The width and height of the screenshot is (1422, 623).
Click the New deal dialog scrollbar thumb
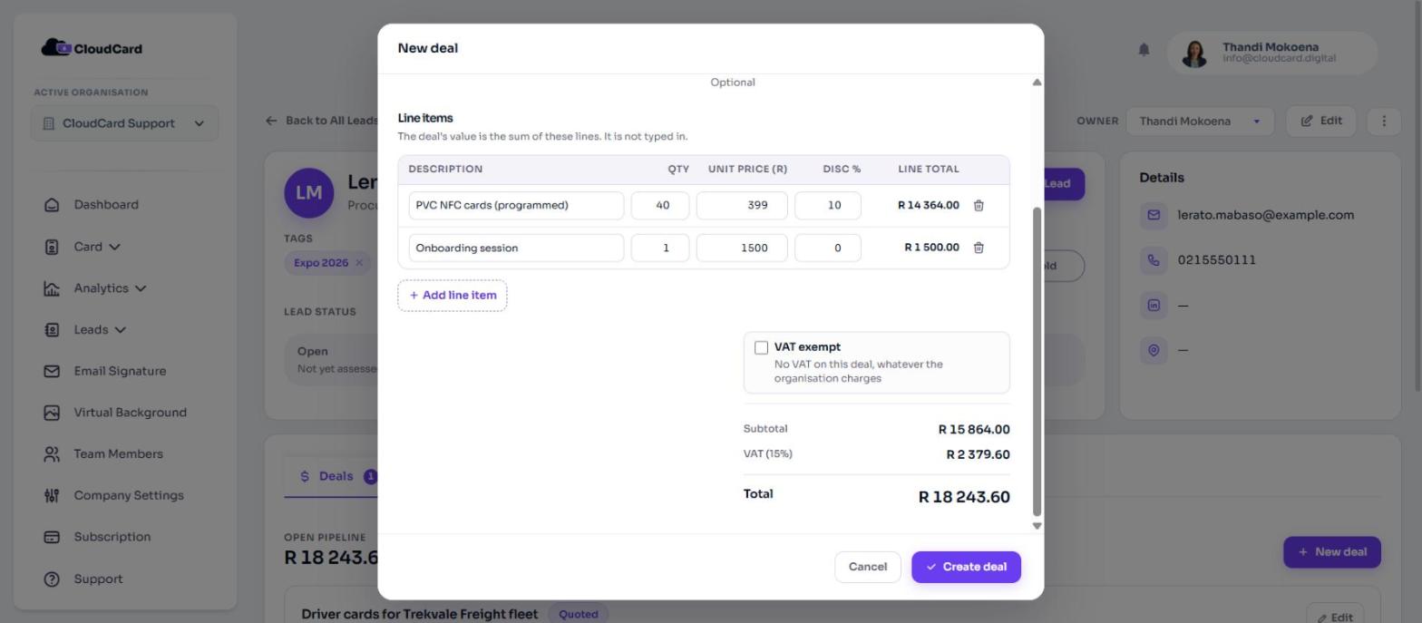(1037, 362)
